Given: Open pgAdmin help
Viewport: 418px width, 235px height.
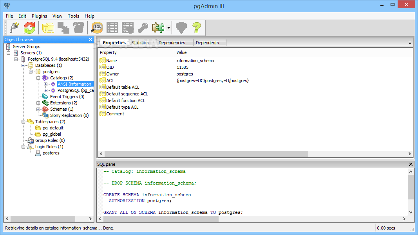Looking at the screenshot, I should (x=197, y=27).
